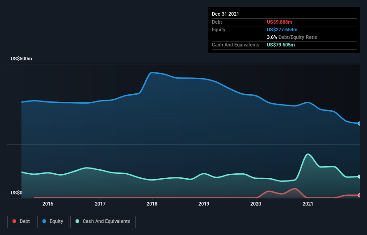Toggle Cash And Equivalents legend button
Viewport: 367px width, 235px height.
(103, 222)
